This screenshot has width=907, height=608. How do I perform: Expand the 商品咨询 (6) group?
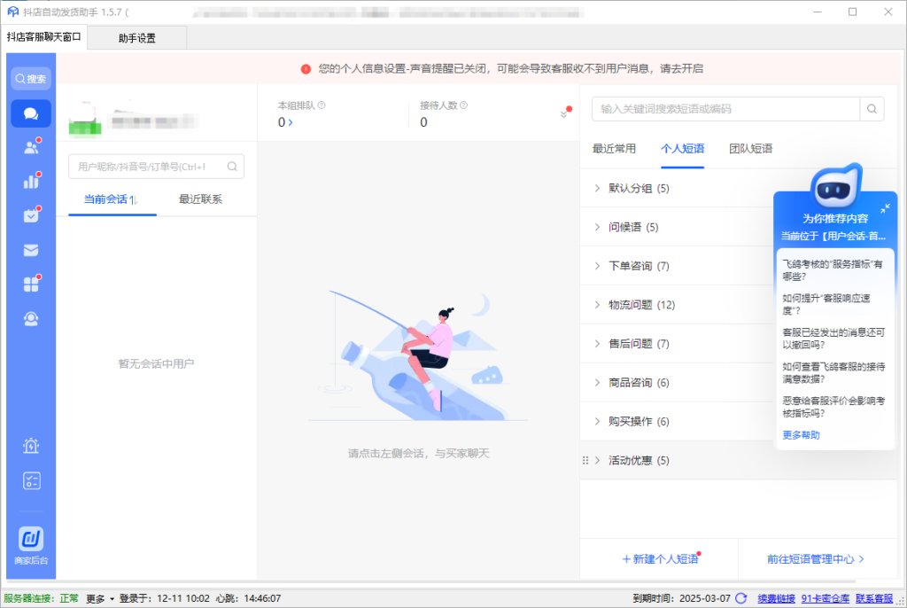[x=597, y=382]
